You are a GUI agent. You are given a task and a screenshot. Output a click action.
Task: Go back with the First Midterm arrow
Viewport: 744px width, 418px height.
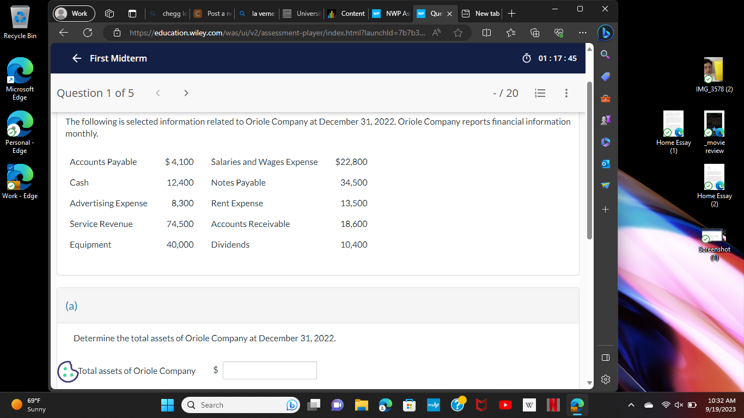[77, 58]
